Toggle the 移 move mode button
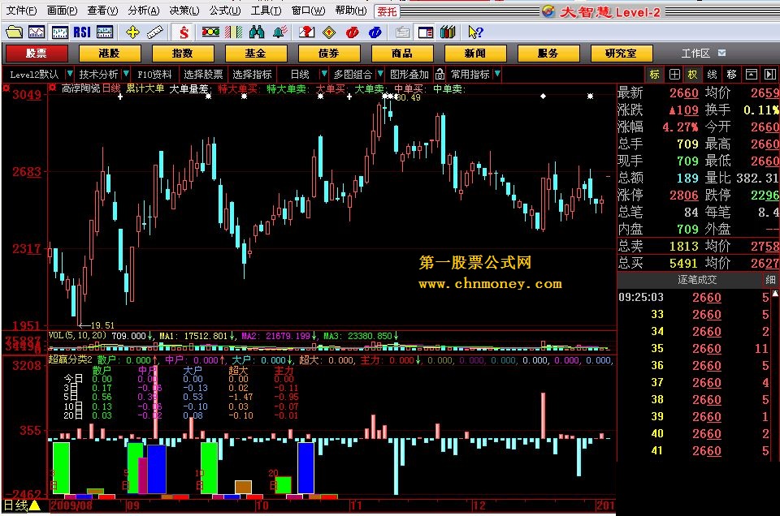 coord(732,75)
